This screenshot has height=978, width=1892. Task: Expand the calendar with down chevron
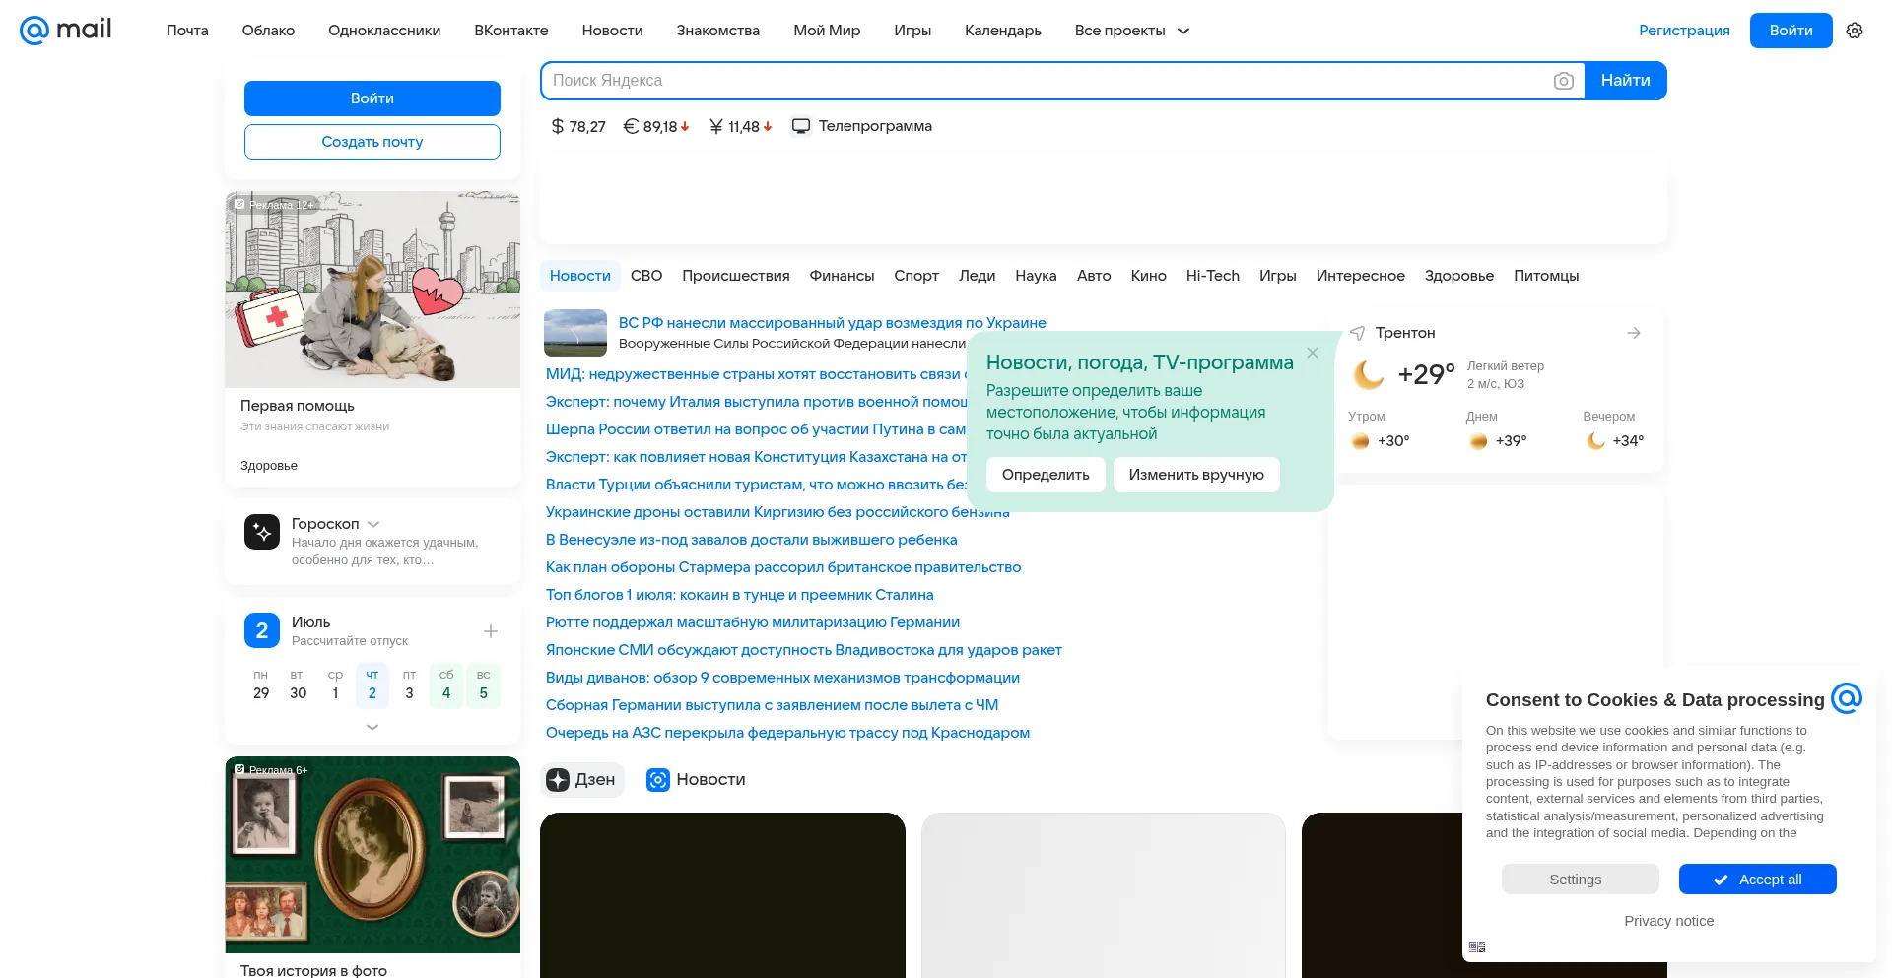pos(372,727)
